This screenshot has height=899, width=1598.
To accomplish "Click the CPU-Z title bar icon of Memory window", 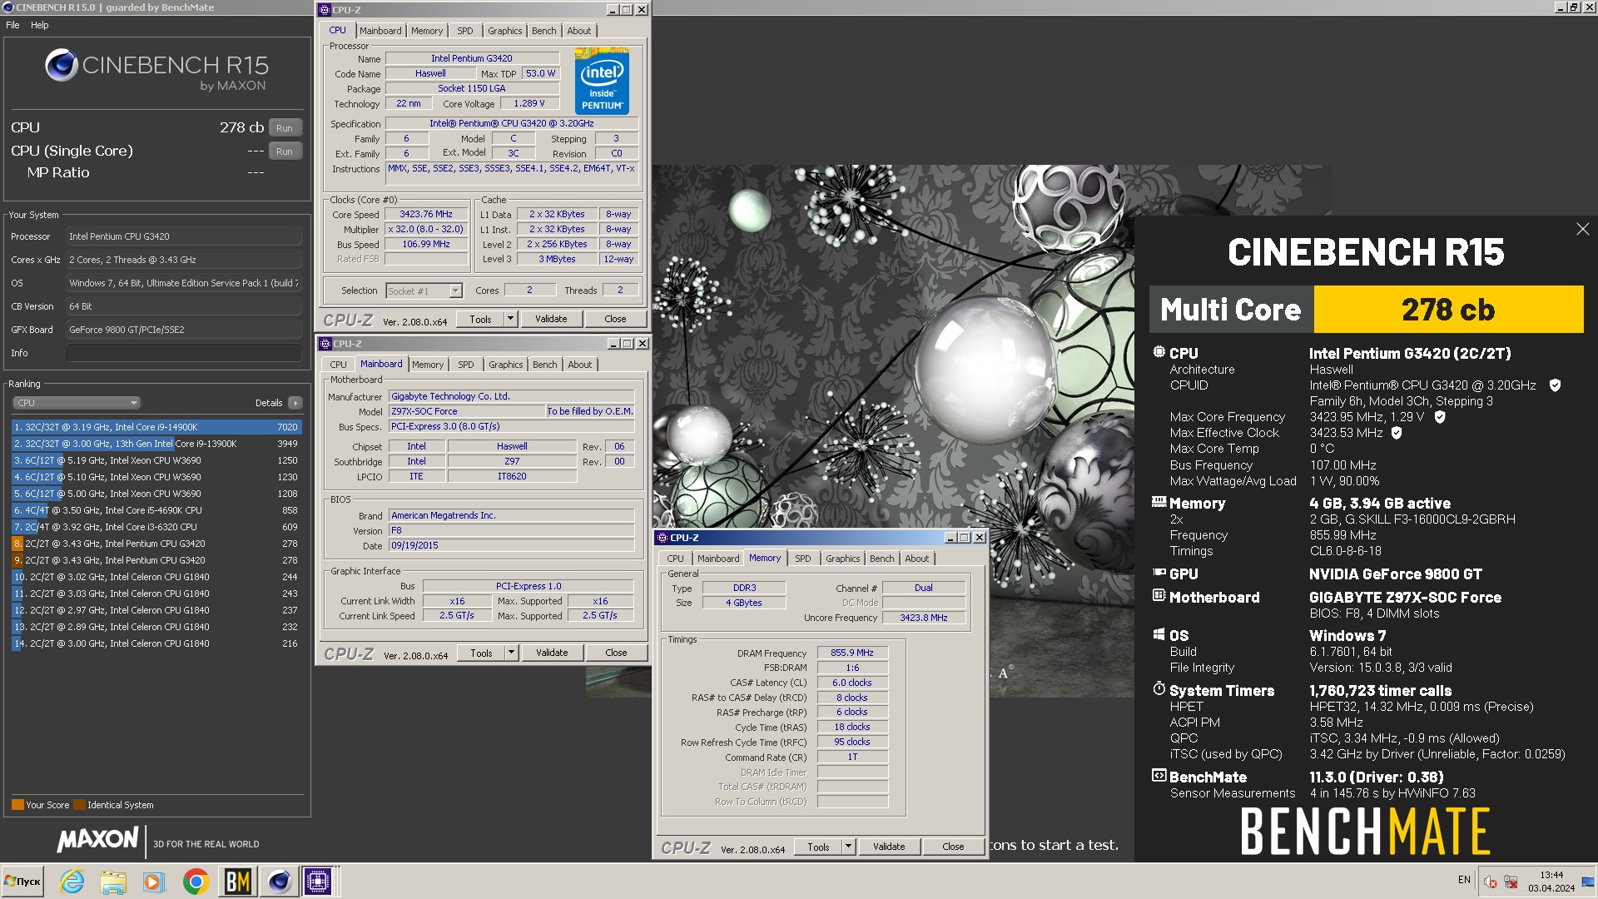I will 663,538.
